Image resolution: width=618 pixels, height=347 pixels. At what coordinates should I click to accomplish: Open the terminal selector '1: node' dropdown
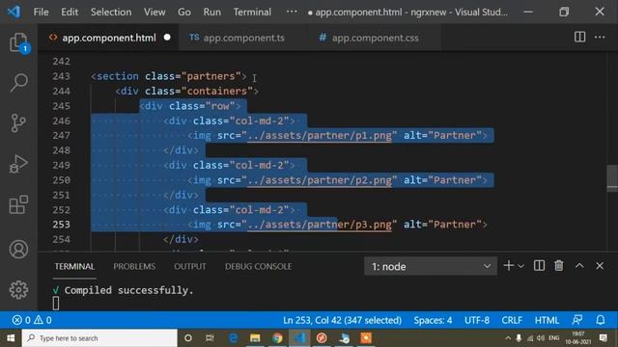431,266
